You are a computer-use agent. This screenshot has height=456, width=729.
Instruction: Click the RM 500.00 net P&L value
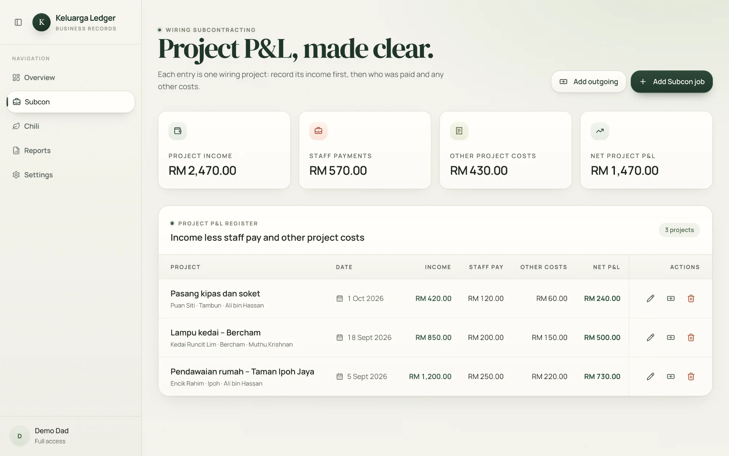tap(602, 337)
